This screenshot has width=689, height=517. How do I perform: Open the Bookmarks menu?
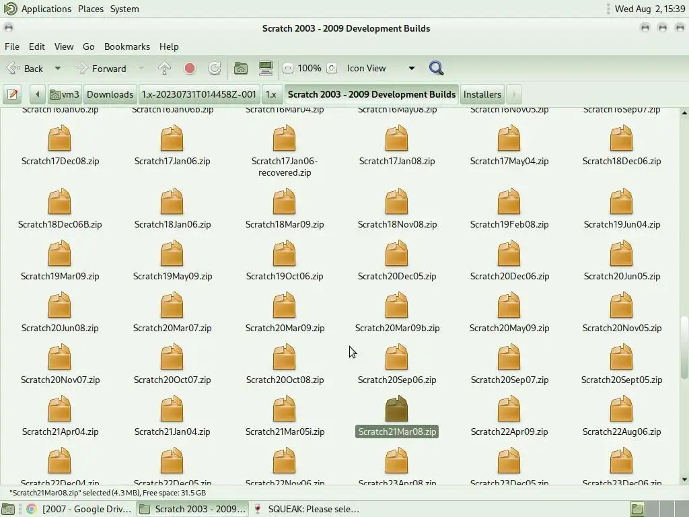(127, 46)
